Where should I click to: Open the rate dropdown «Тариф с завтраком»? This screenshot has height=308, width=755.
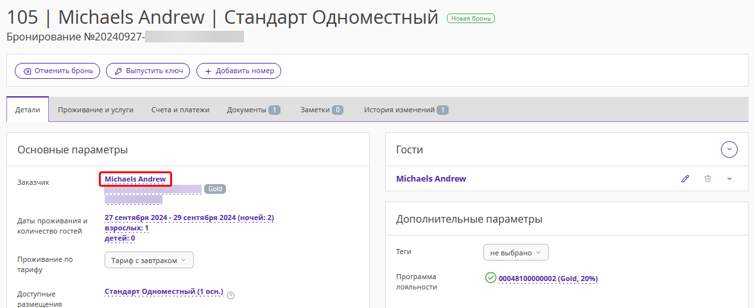(149, 261)
